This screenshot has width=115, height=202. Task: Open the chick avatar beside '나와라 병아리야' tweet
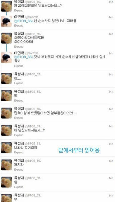pos(6,148)
